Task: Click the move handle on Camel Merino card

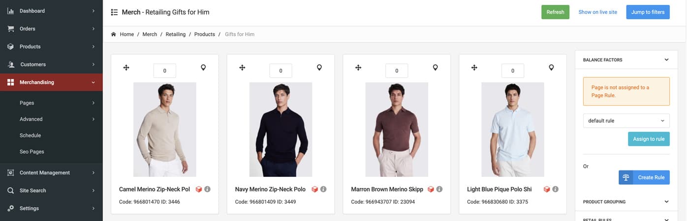Action: (126, 68)
